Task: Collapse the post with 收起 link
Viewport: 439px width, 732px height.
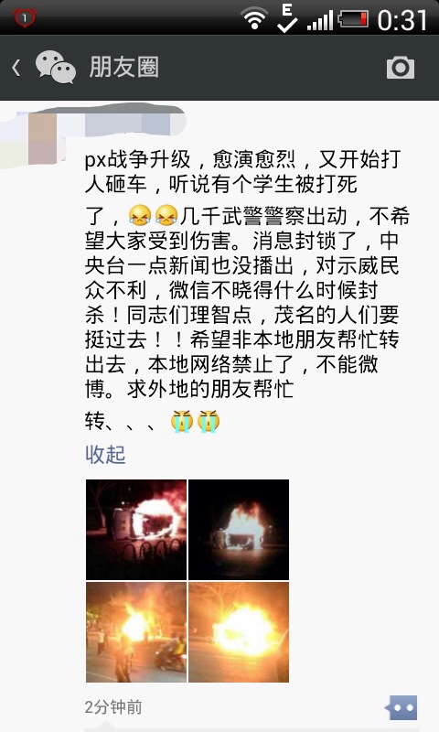Action: click(x=105, y=454)
